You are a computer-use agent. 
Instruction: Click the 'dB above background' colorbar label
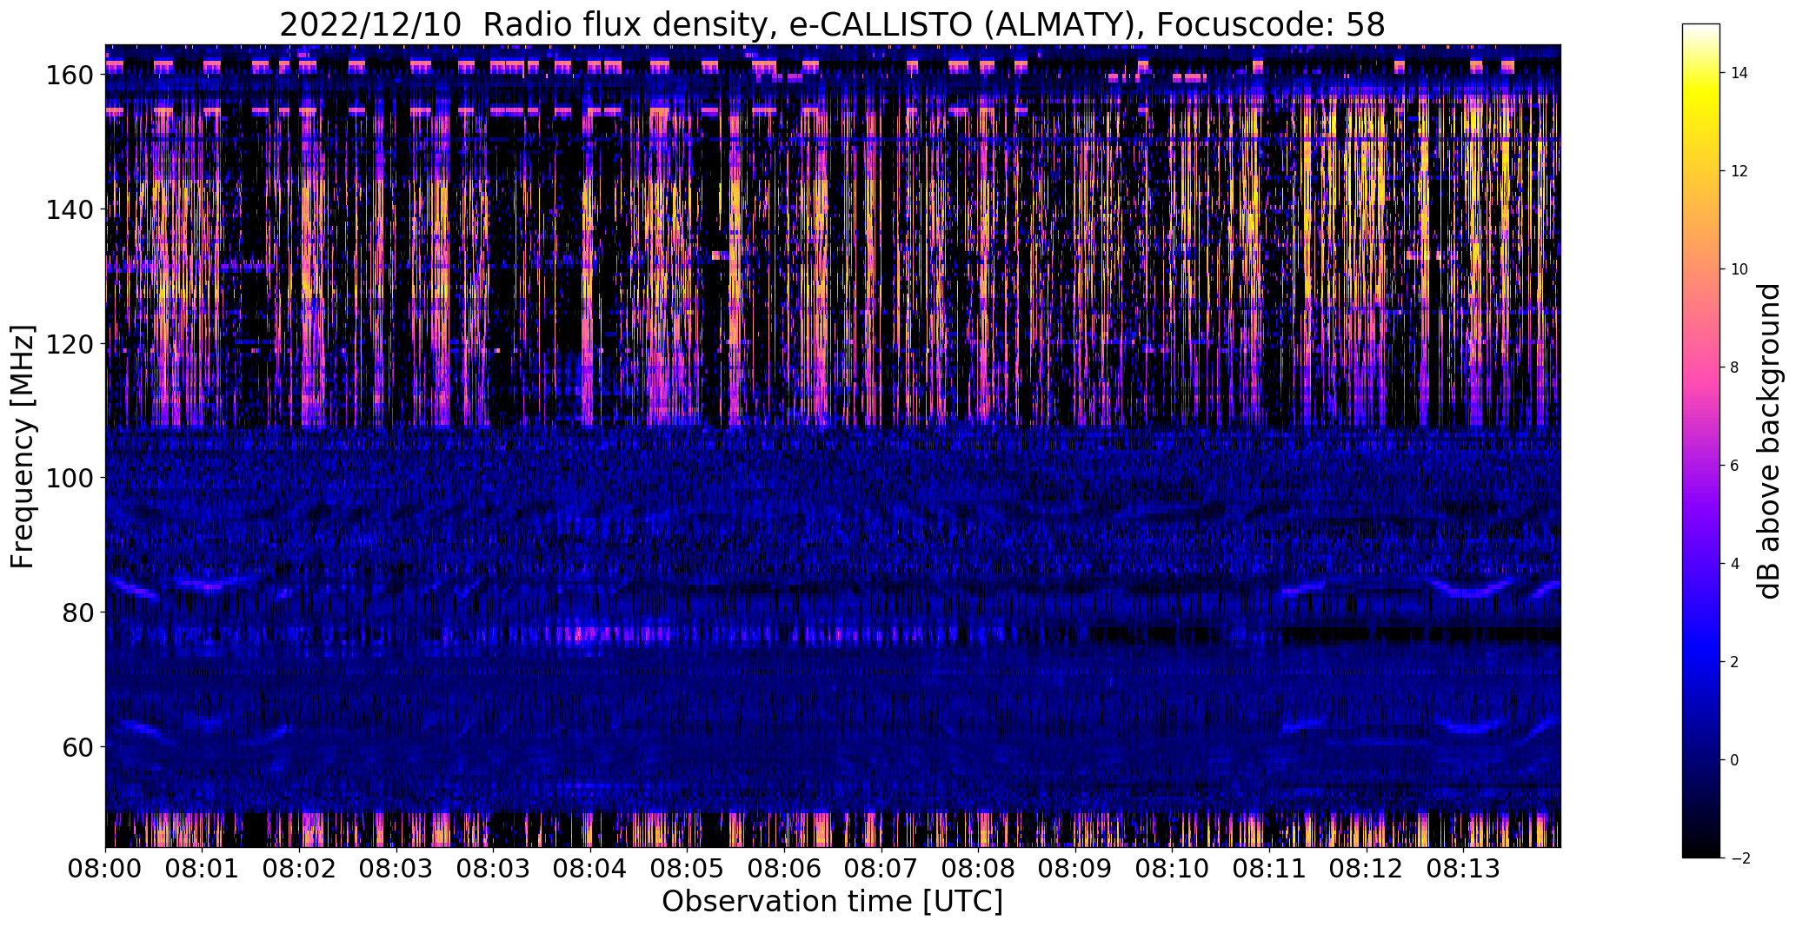pyautogui.click(x=1768, y=440)
